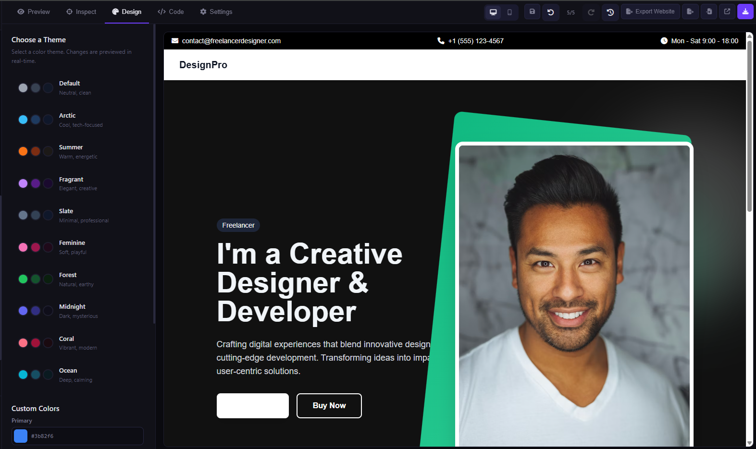Screen dimensions: 756x449
Task: Open the Primary color swatch picker
Action: (x=21, y=436)
